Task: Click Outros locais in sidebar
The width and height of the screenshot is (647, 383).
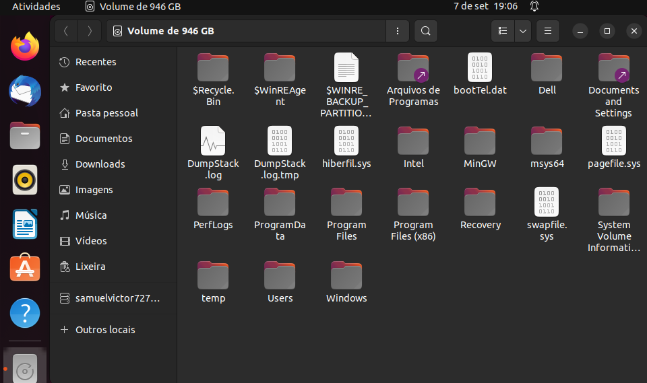Action: point(113,330)
